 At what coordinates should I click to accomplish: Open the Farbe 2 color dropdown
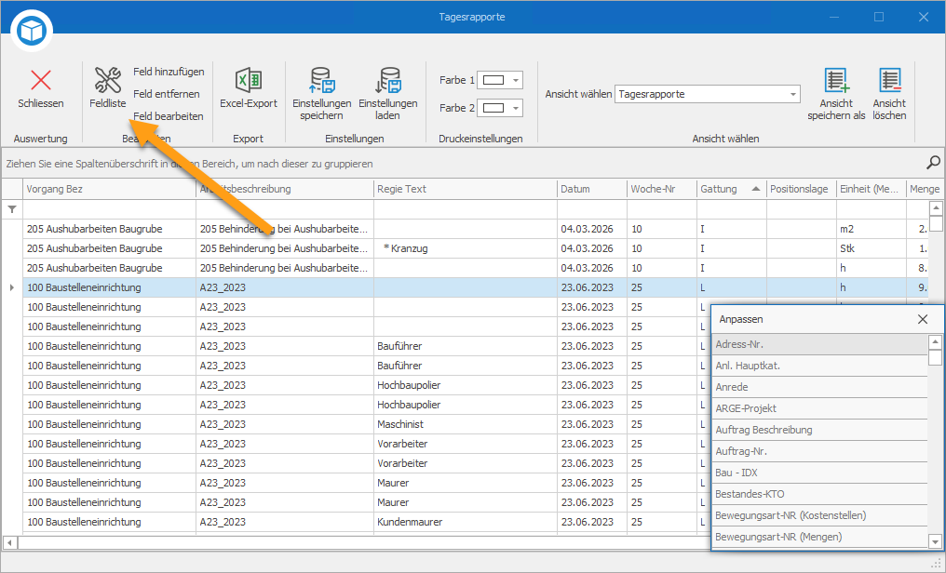pos(516,109)
